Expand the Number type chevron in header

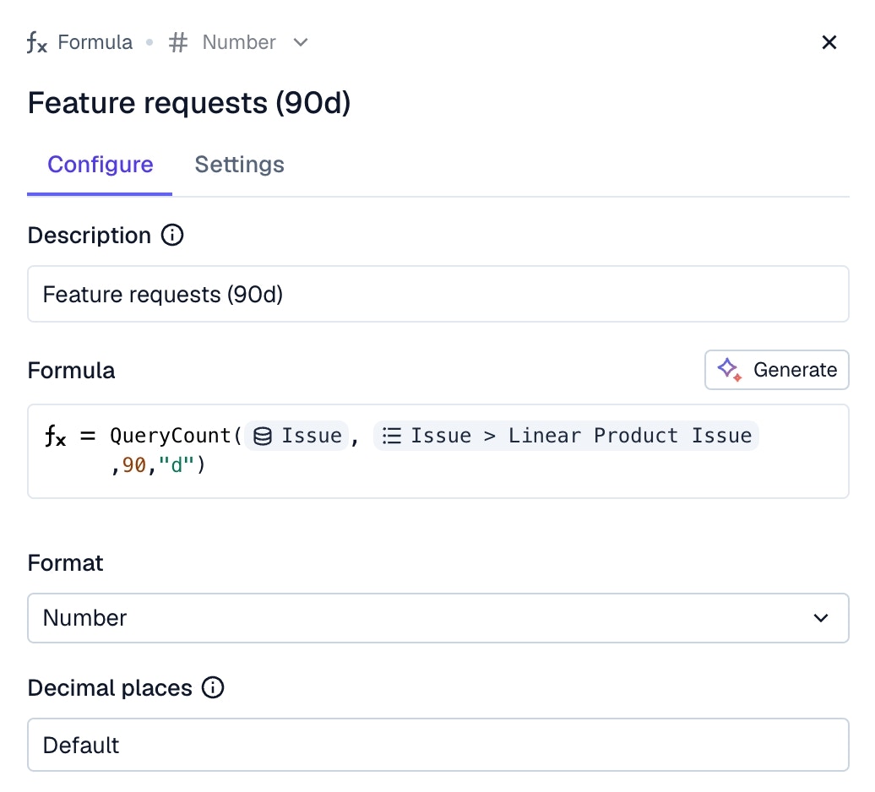point(300,43)
